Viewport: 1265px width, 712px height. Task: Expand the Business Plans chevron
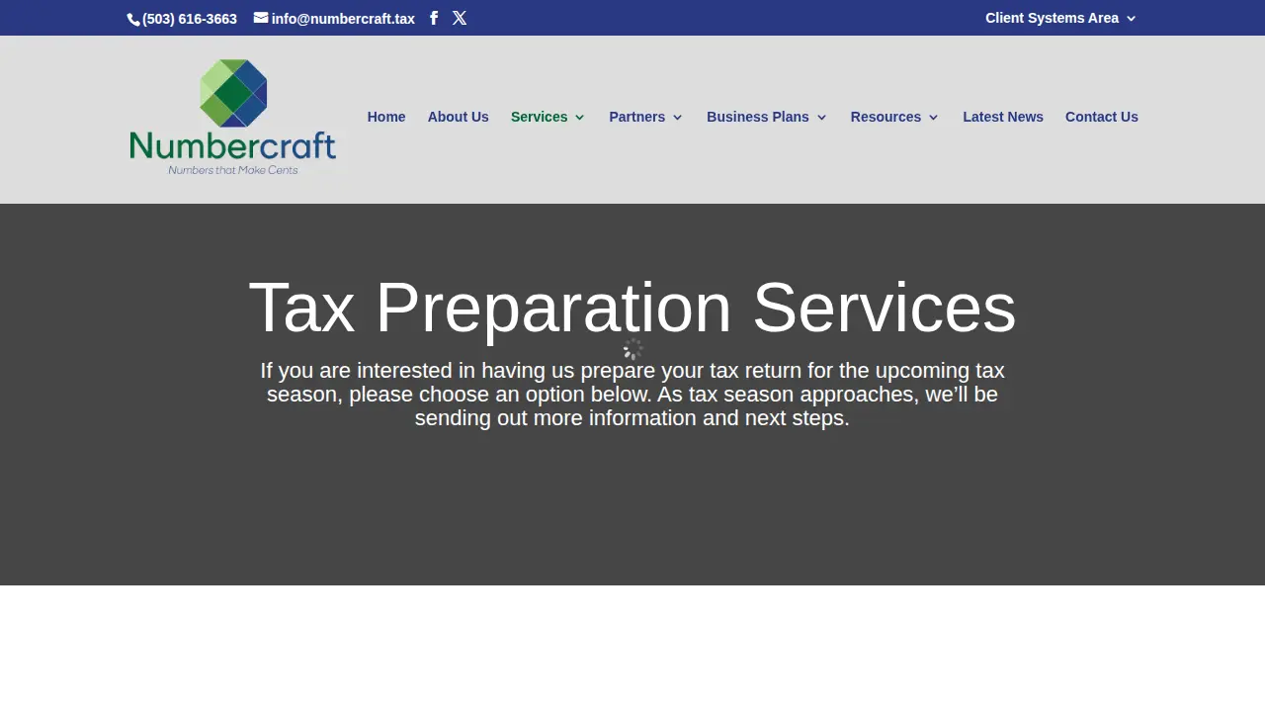tap(821, 118)
